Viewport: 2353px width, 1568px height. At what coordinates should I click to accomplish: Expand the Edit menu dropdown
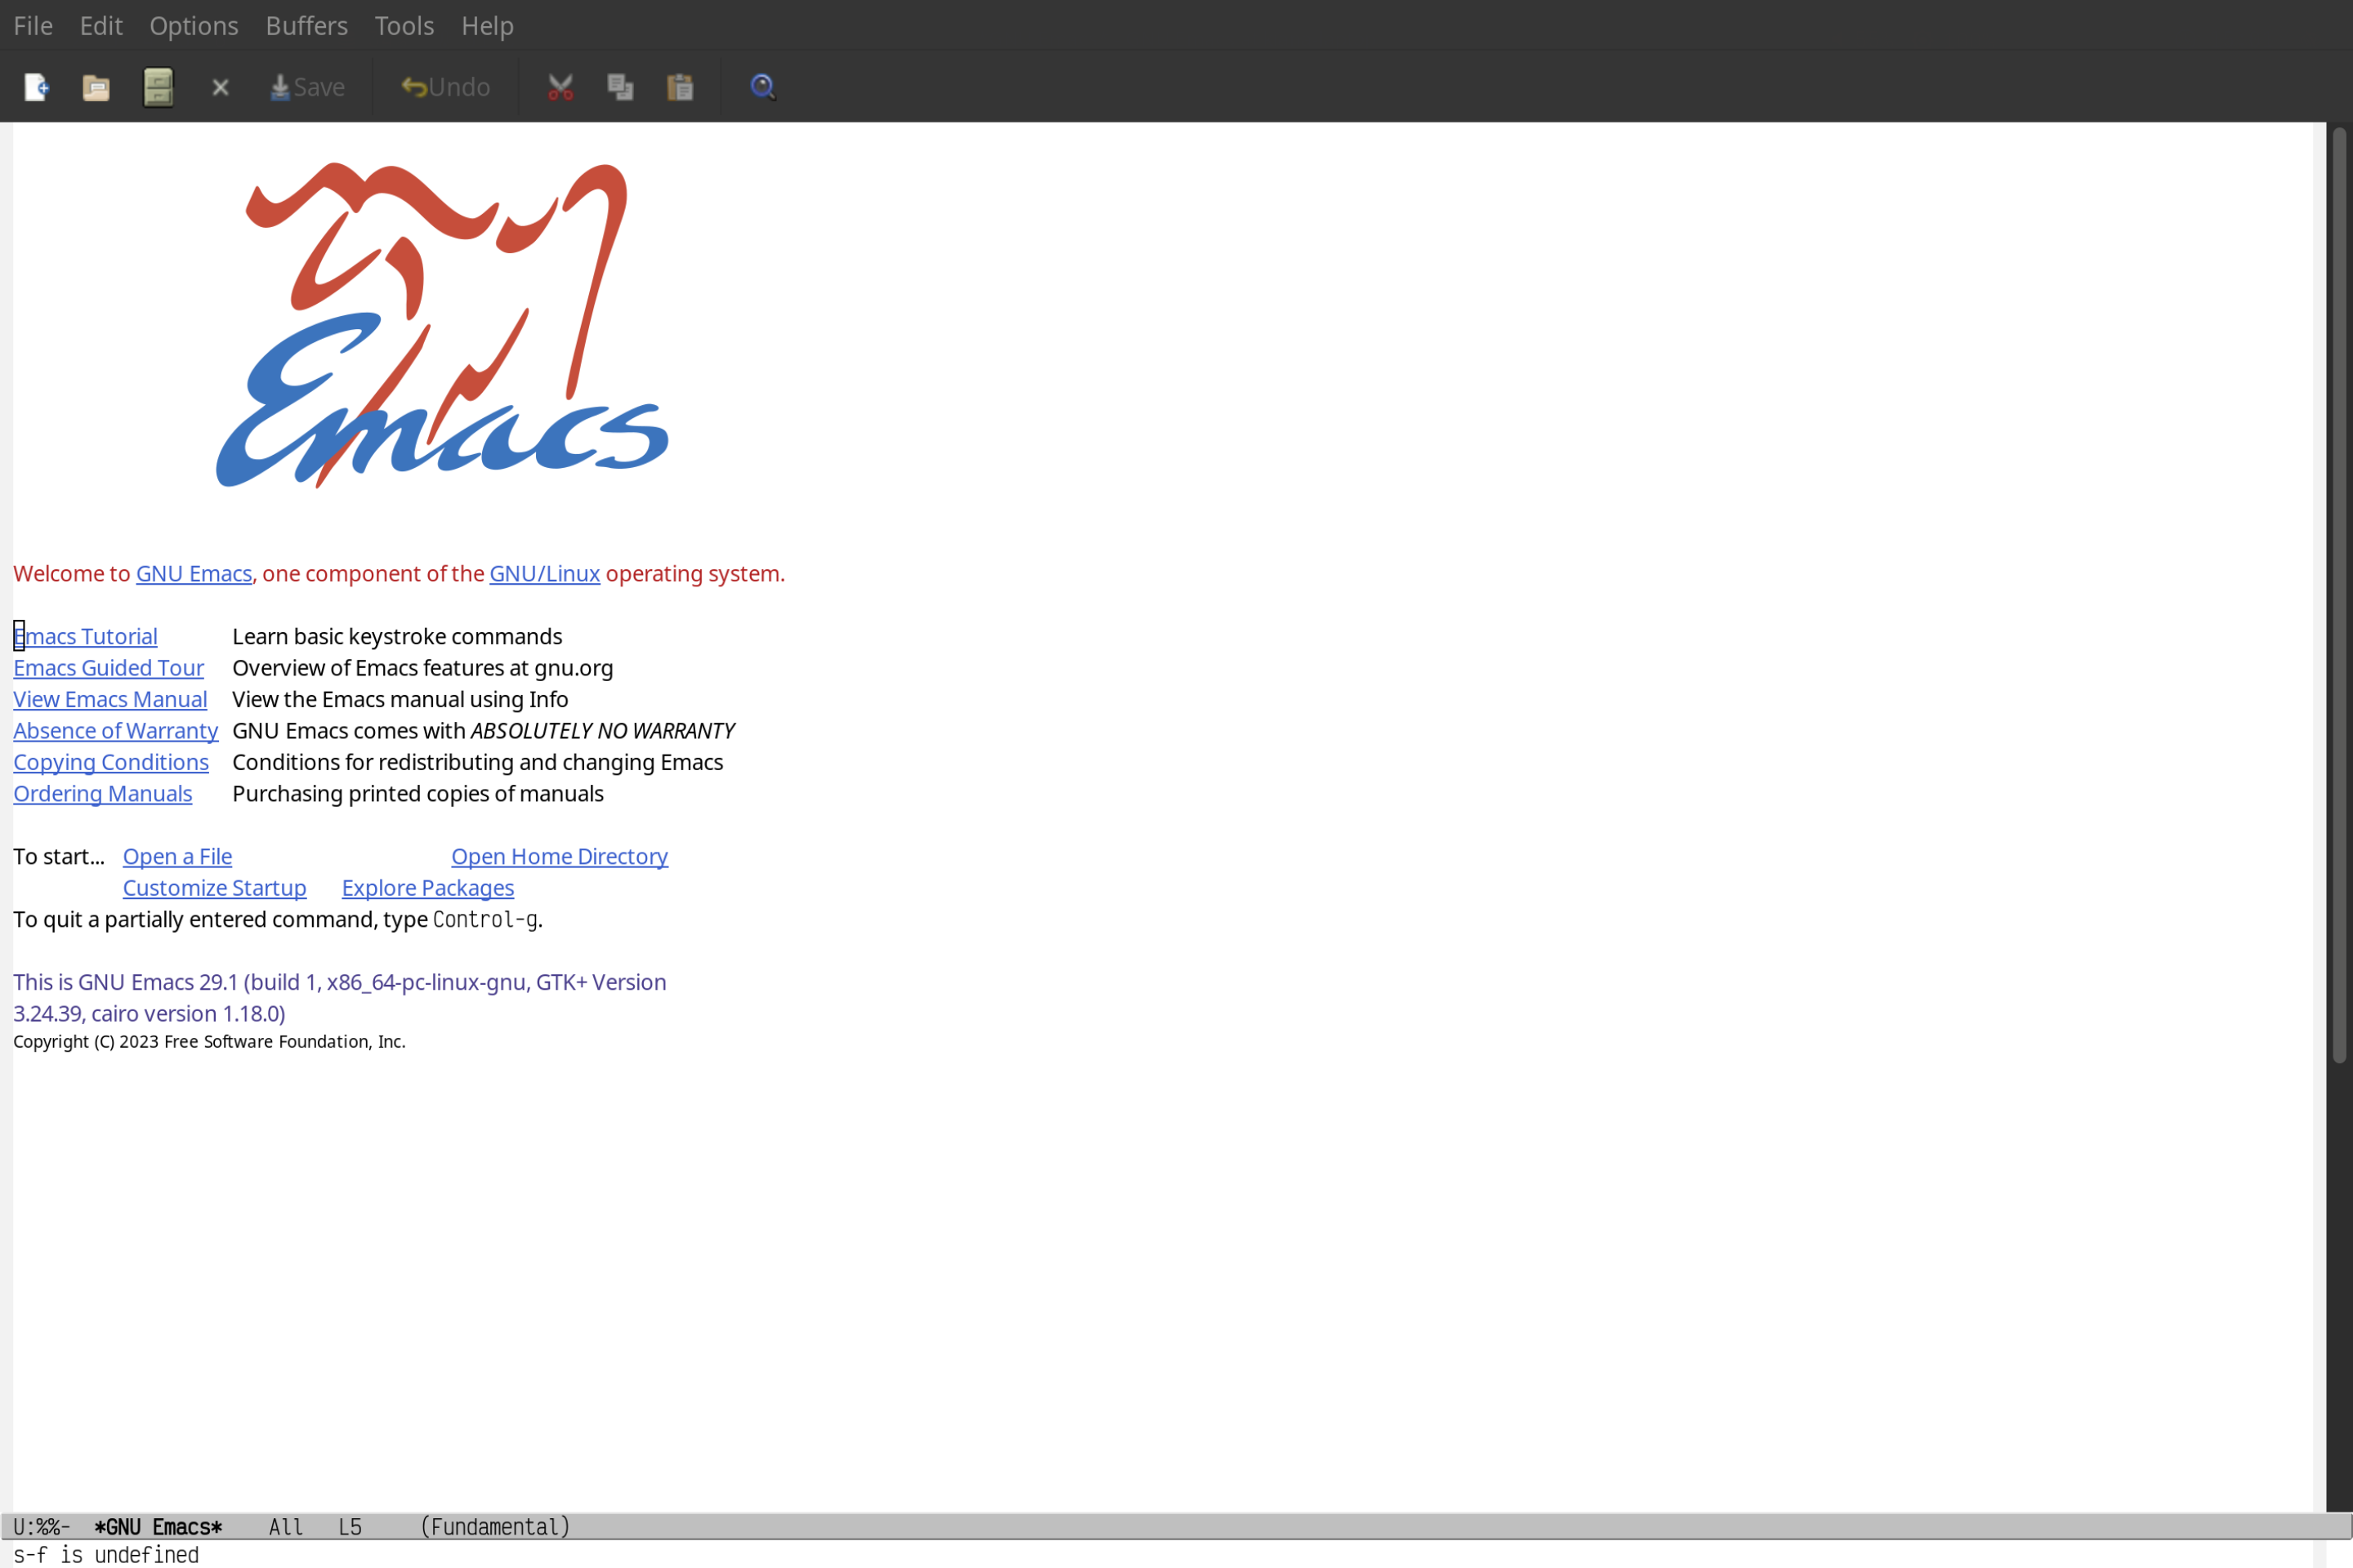[100, 24]
